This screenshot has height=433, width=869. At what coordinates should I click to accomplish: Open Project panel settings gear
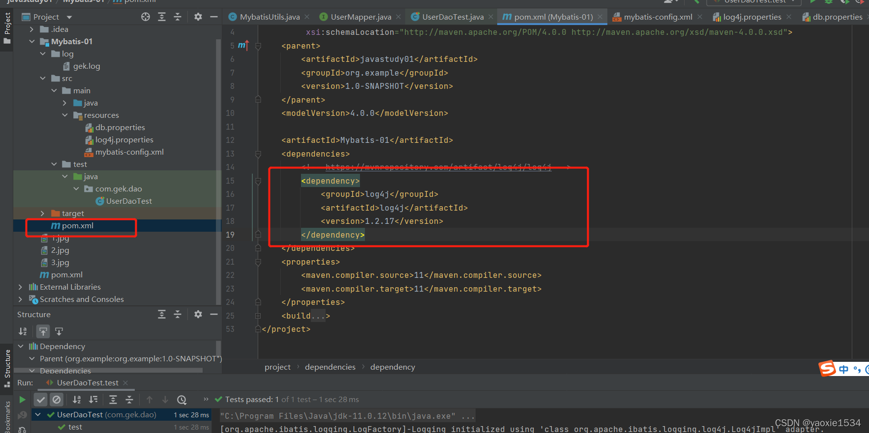[x=198, y=17]
